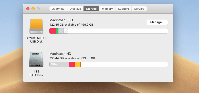Viewport: 199px width, 93px height.
Task: Click the orange external SSD drive icon
Action: tap(36, 26)
